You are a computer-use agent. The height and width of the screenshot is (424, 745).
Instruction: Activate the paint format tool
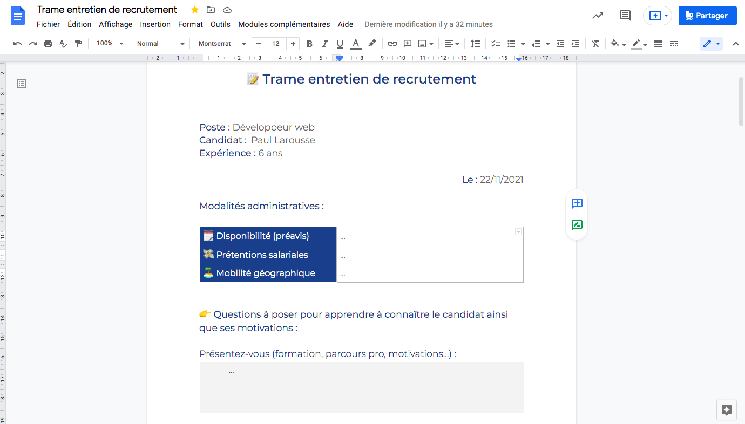coord(78,44)
